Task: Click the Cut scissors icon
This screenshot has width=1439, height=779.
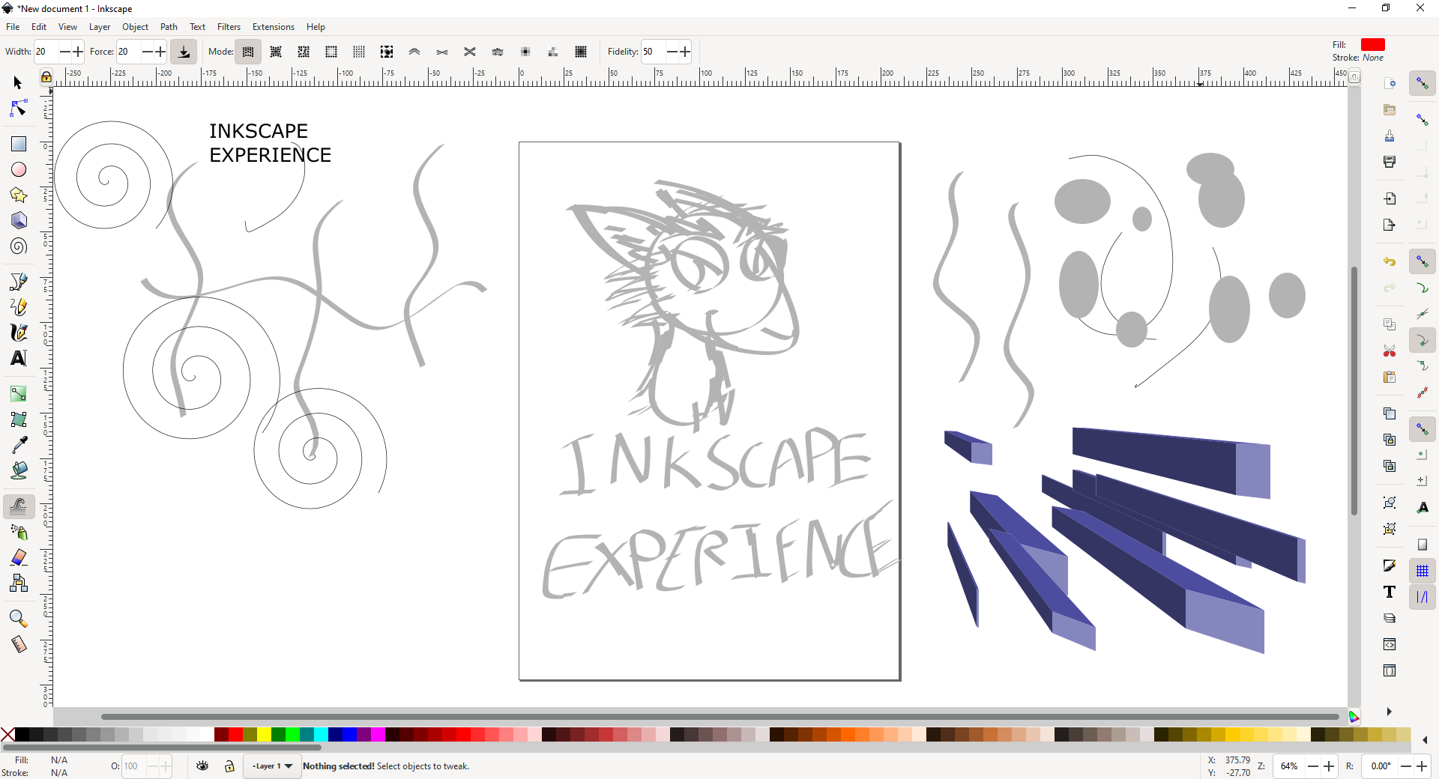Action: pos(1390,351)
